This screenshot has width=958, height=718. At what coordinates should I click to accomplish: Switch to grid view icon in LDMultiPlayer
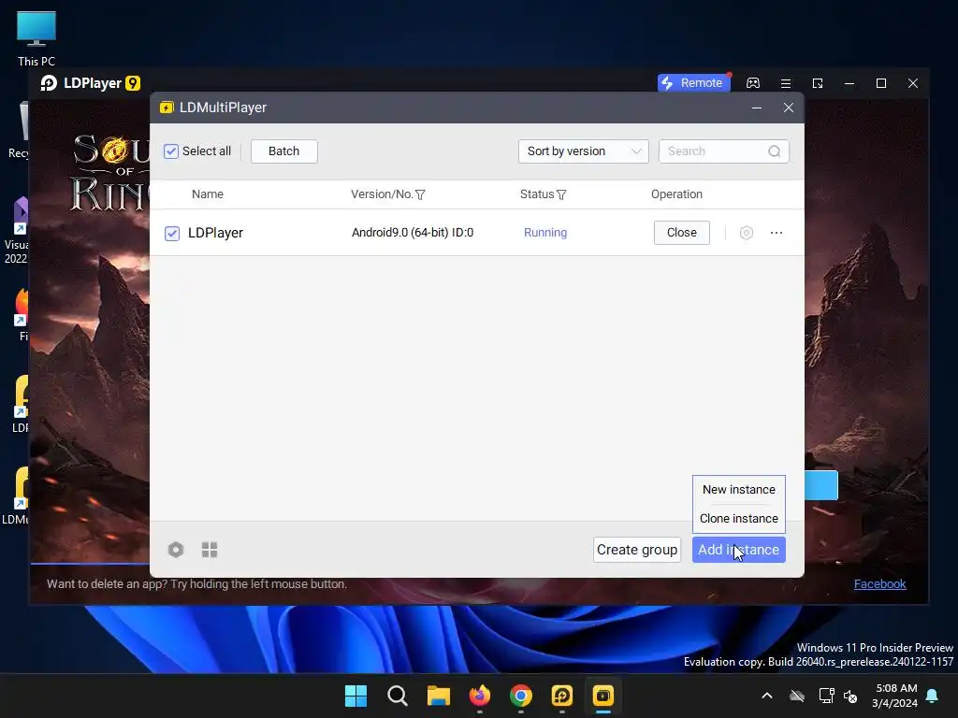[x=210, y=550]
